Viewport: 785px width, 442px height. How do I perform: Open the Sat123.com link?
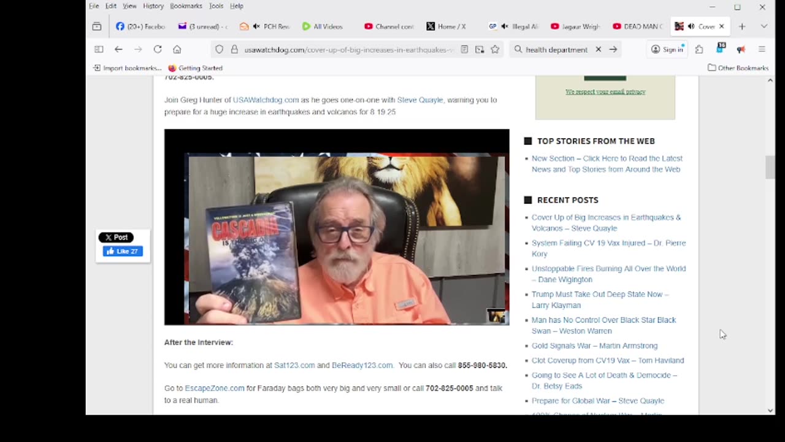294,365
